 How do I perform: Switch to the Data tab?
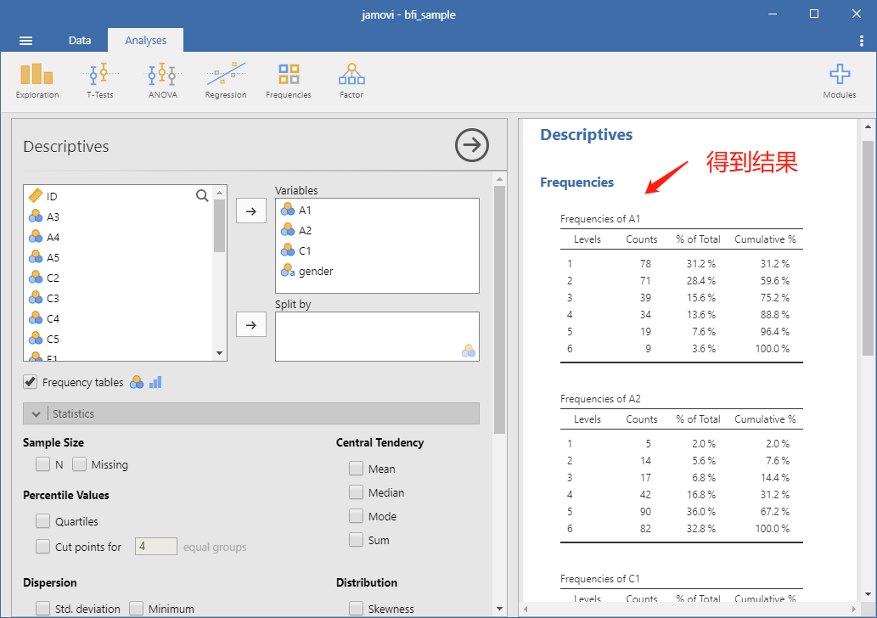(80, 40)
